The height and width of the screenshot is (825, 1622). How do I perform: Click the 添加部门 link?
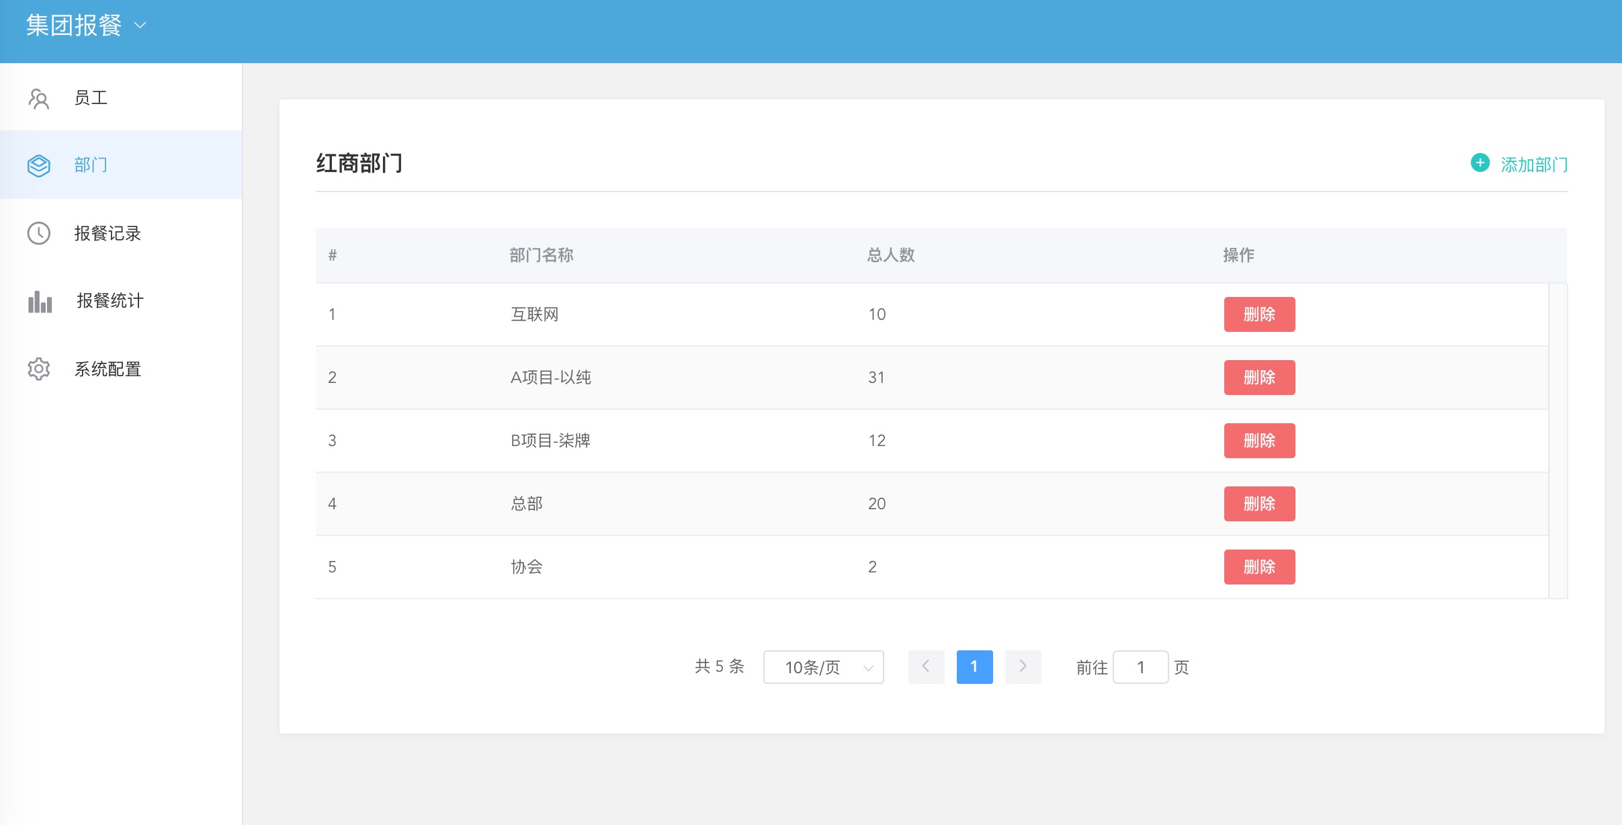1534,164
